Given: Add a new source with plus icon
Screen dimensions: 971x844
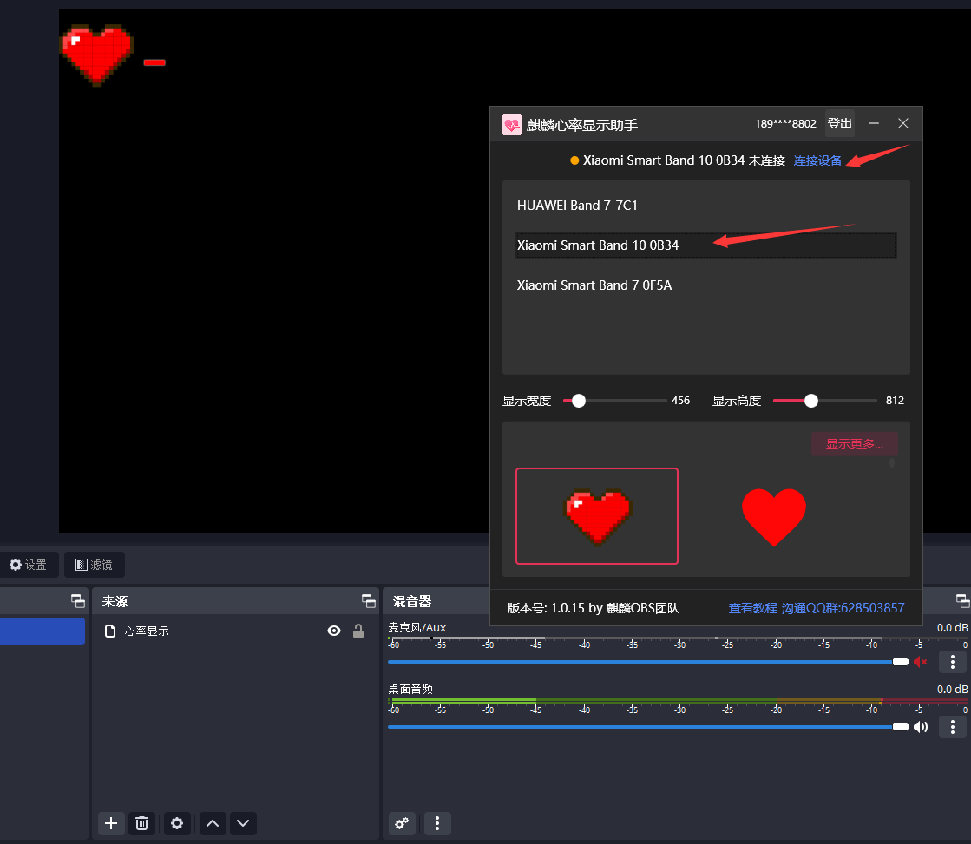Looking at the screenshot, I should pyautogui.click(x=111, y=823).
